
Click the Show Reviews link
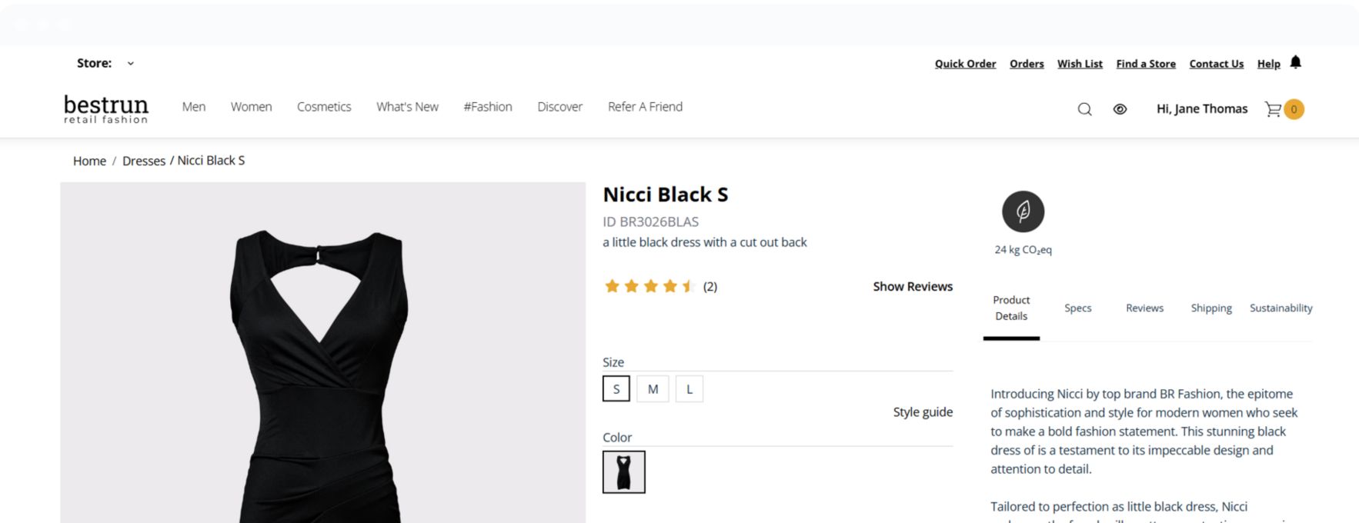point(912,286)
